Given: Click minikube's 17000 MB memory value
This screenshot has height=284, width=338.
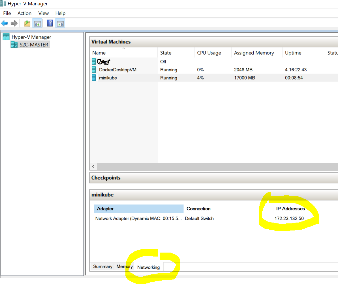Looking at the screenshot, I should (x=245, y=78).
